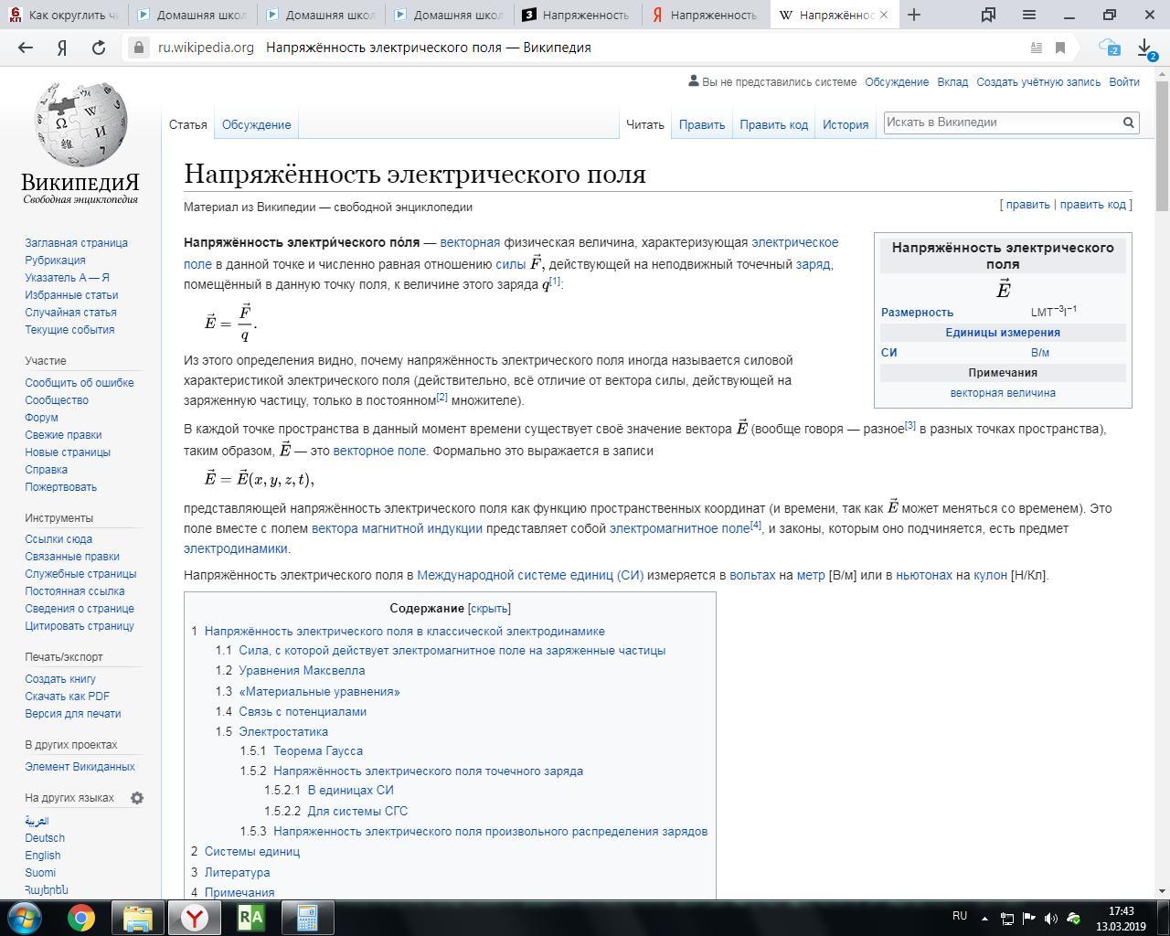Open the История tab
This screenshot has height=936, width=1170.
846,124
